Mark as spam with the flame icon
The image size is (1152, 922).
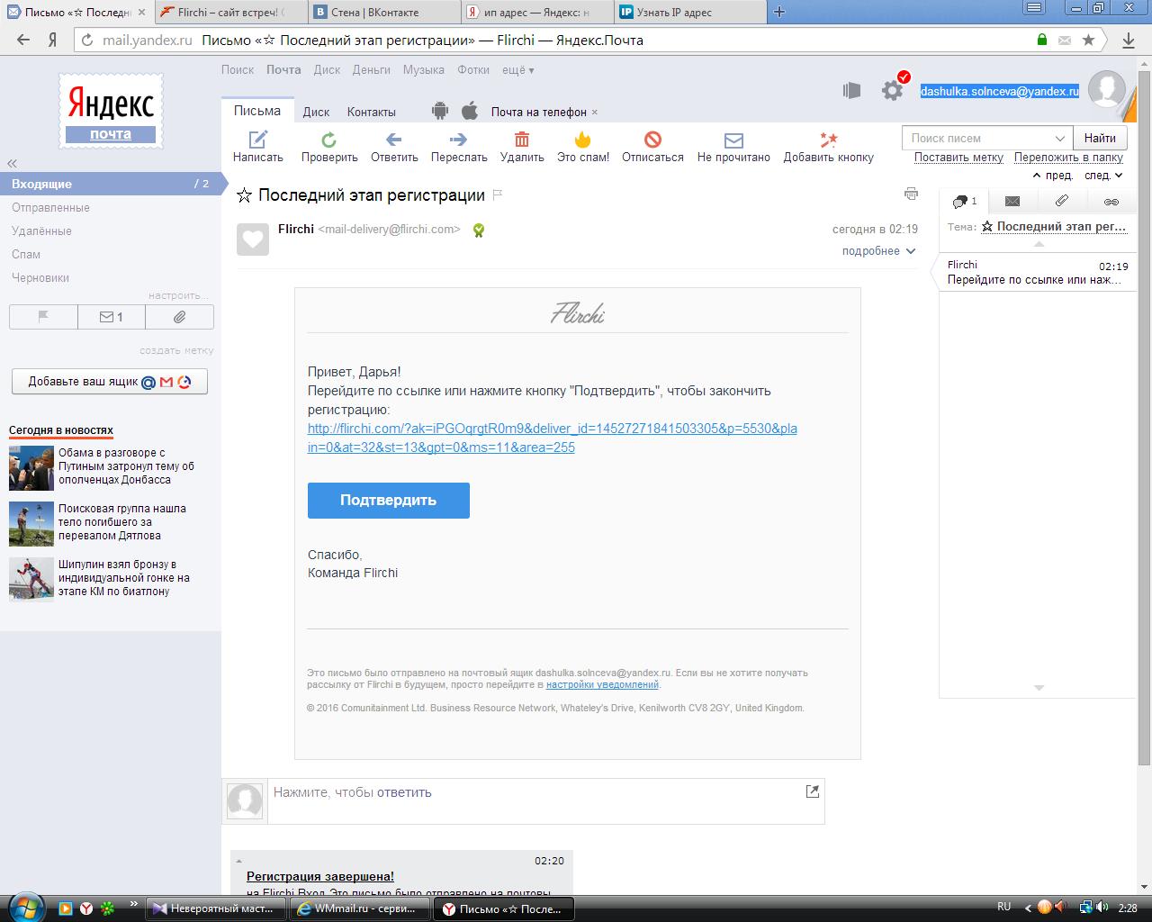[x=582, y=140]
